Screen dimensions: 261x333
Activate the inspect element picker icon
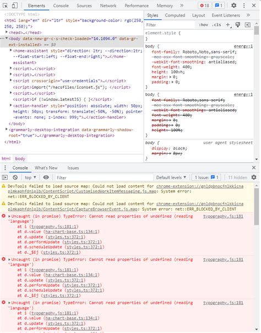pyautogui.click(x=6, y=6)
